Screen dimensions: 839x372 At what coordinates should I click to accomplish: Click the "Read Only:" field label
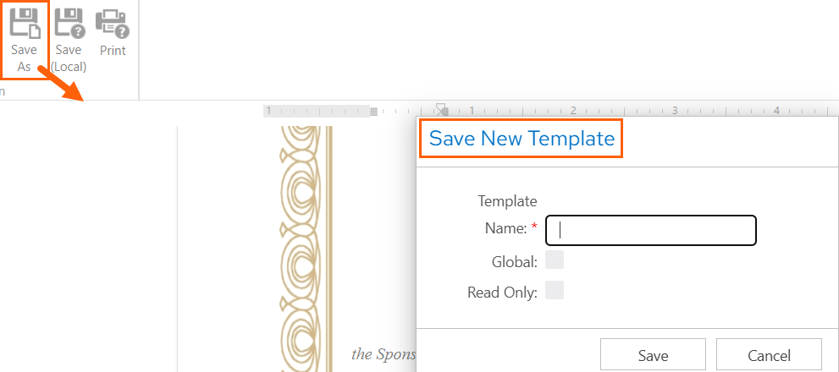click(502, 293)
